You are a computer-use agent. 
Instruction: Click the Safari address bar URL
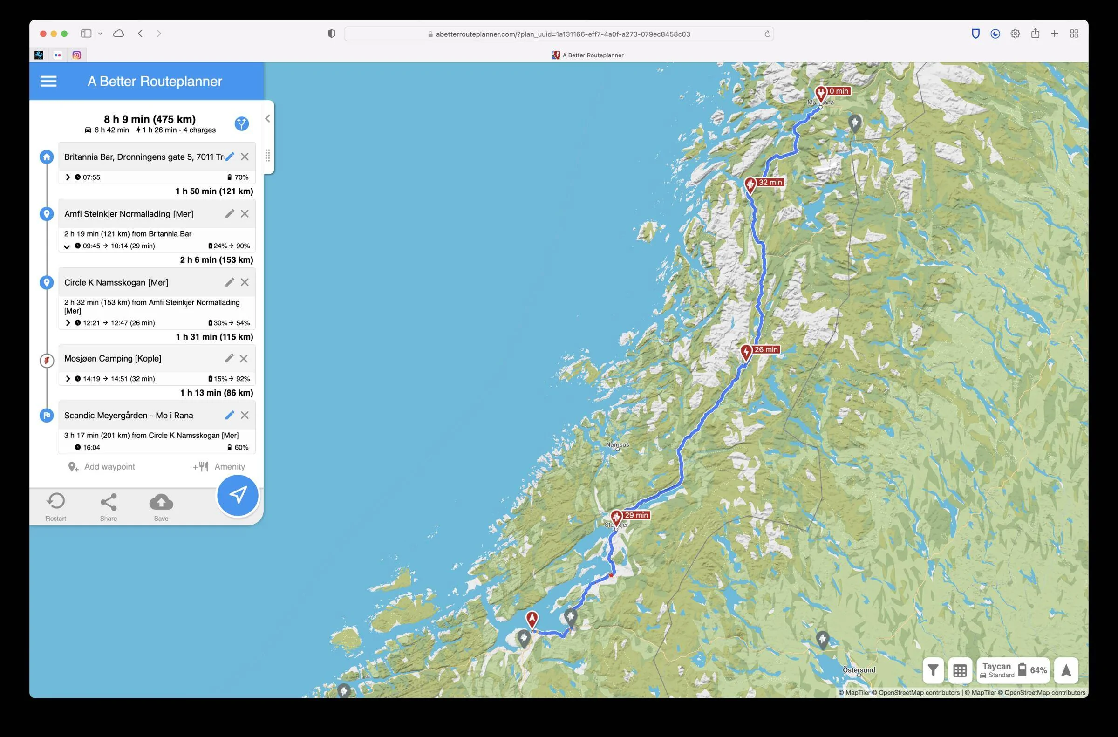559,34
